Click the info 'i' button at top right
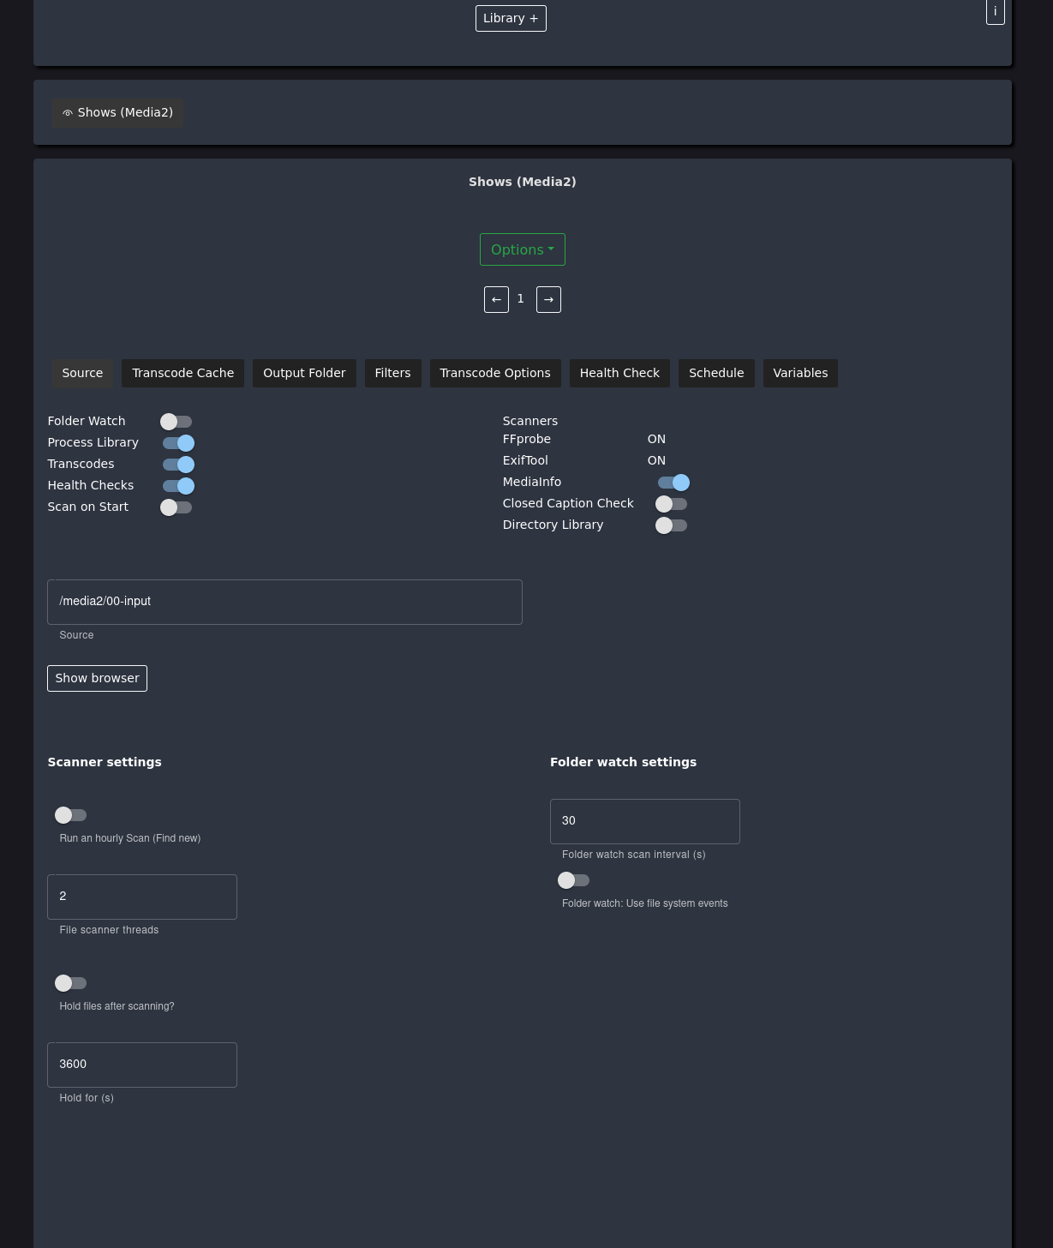 995,12
